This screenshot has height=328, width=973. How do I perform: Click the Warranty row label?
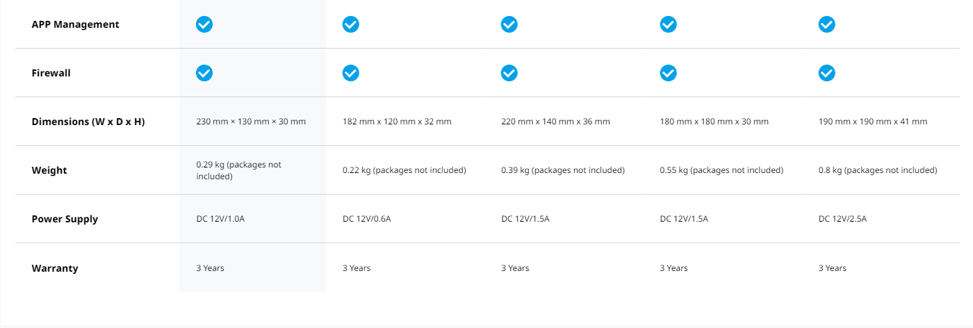tap(55, 268)
